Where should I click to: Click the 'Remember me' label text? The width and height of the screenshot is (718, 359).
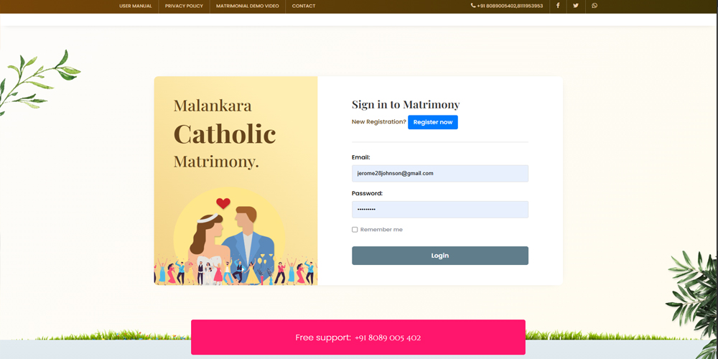(x=381, y=230)
